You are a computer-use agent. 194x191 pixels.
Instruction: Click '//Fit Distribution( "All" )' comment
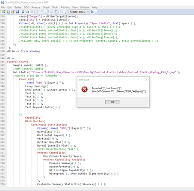(x=58, y=149)
